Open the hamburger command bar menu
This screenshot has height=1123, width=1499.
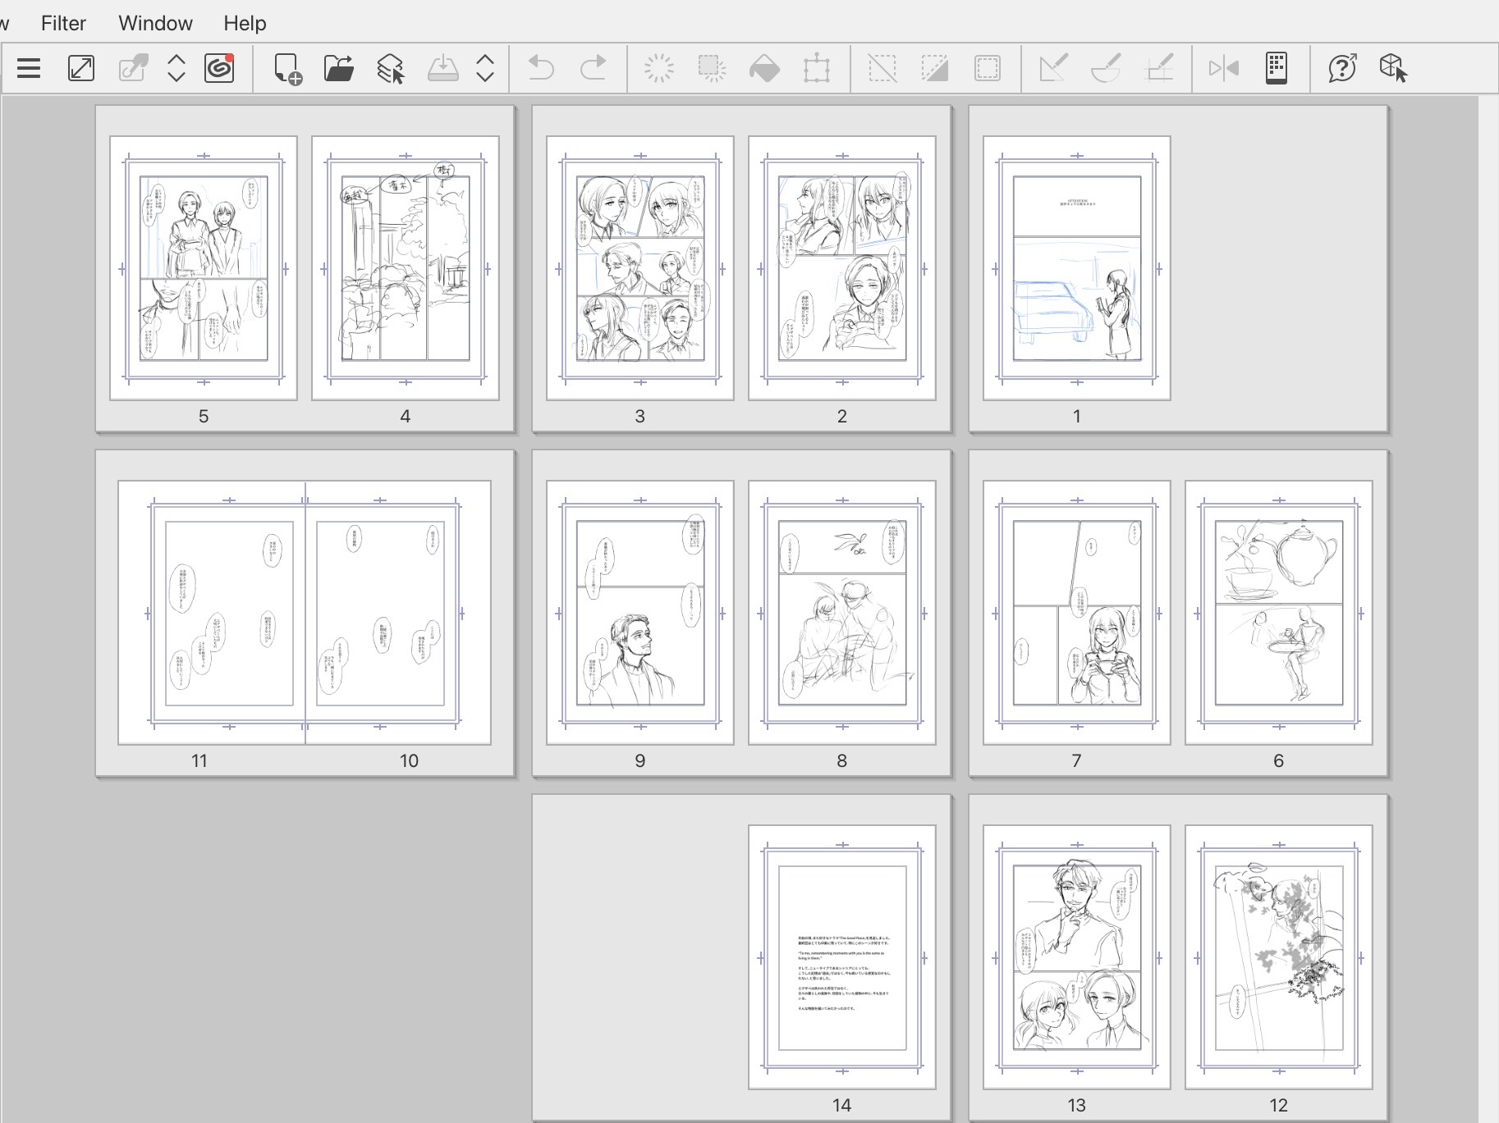point(29,68)
